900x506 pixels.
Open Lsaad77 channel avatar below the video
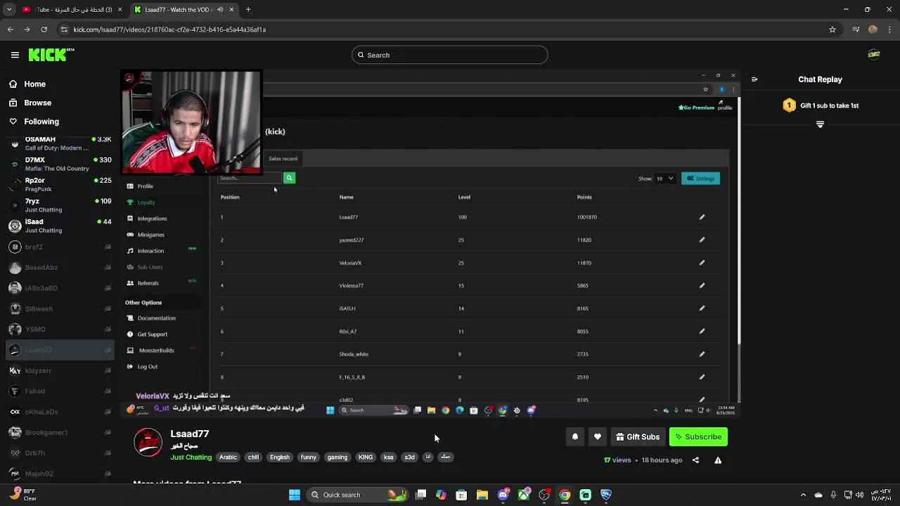[x=148, y=442]
